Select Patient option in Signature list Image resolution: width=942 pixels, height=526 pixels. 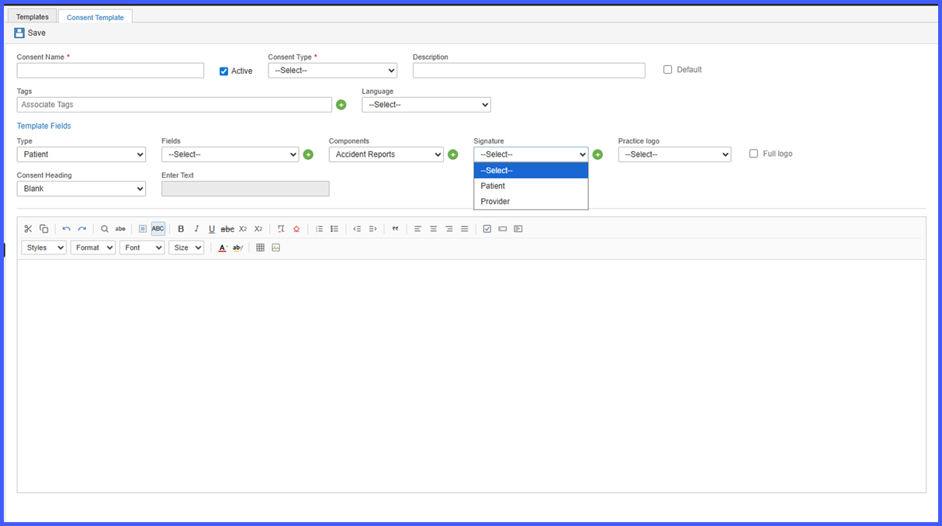pyautogui.click(x=531, y=186)
